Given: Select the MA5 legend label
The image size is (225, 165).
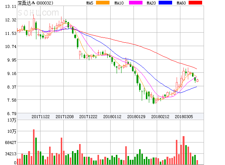Looking at the screenshot, I should tap(90, 3).
